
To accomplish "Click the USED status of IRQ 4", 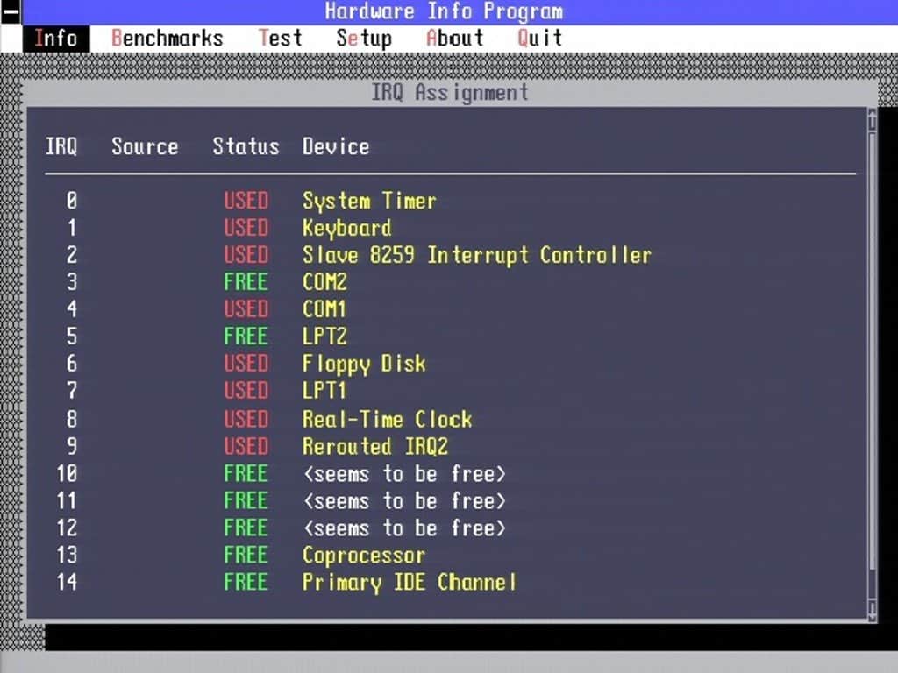I will (x=246, y=309).
